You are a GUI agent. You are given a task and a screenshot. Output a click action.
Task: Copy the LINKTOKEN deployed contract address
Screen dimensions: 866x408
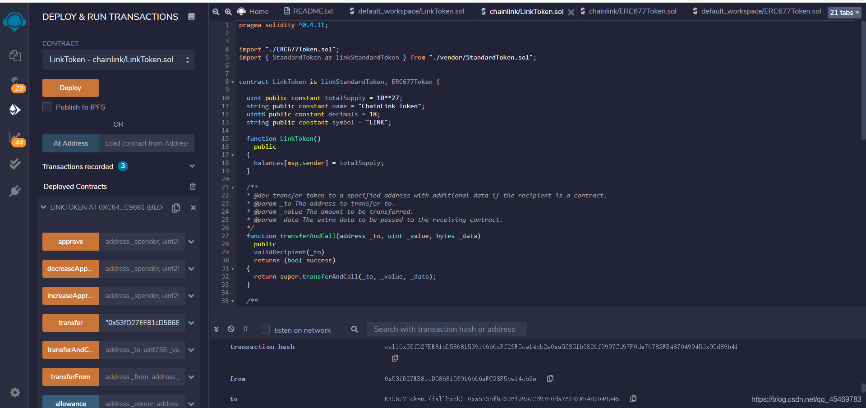click(x=176, y=207)
